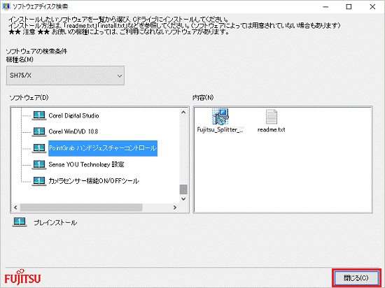Screen dimensions: 385x288
Task: Select Sense YOU Technology 設定 entry
Action: [86, 164]
